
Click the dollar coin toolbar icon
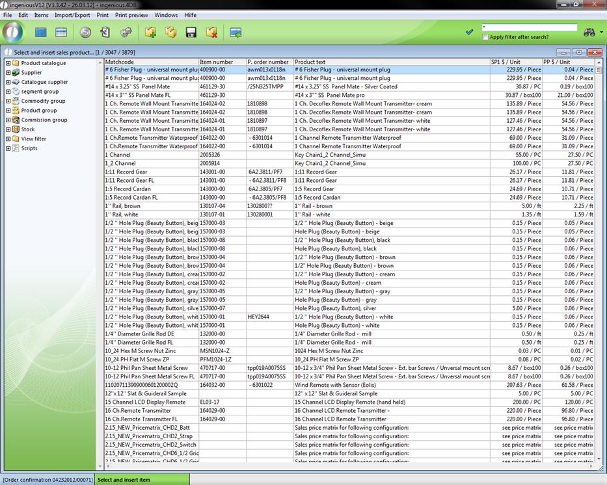(x=85, y=32)
